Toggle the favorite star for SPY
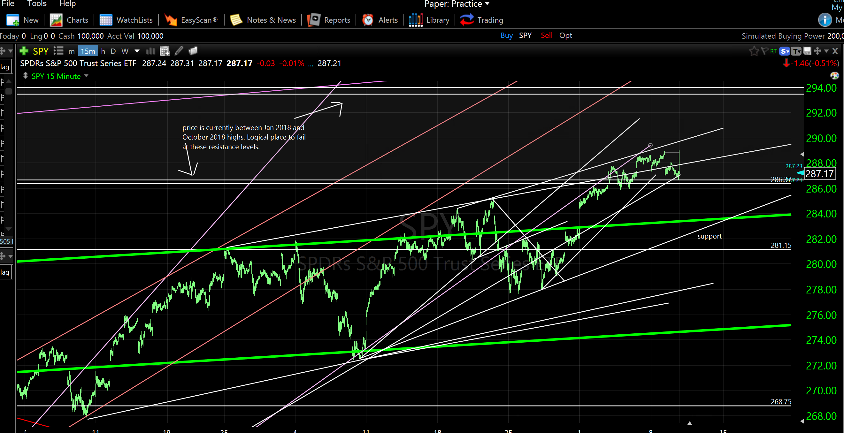The image size is (844, 433). [754, 51]
